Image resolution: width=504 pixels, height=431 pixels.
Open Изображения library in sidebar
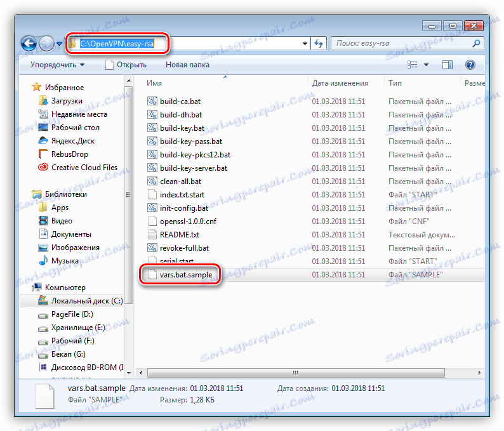point(69,248)
